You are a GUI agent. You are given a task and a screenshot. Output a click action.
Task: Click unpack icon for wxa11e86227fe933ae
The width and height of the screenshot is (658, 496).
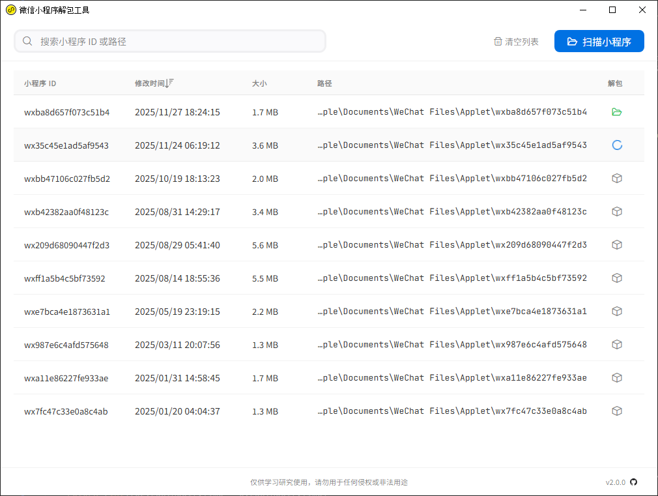coord(616,378)
